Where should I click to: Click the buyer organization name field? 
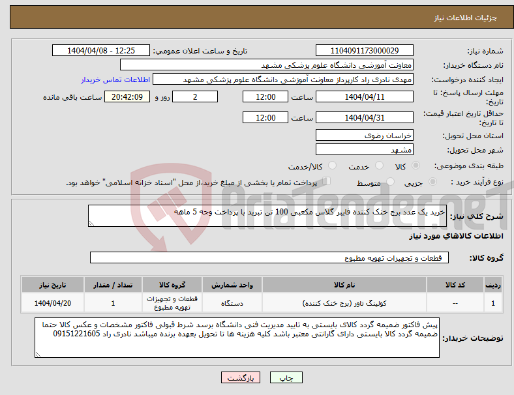pyautogui.click(x=267, y=65)
